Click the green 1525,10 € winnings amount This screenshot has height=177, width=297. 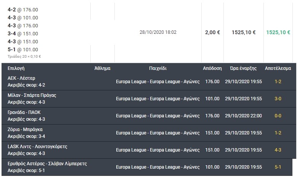(278, 32)
